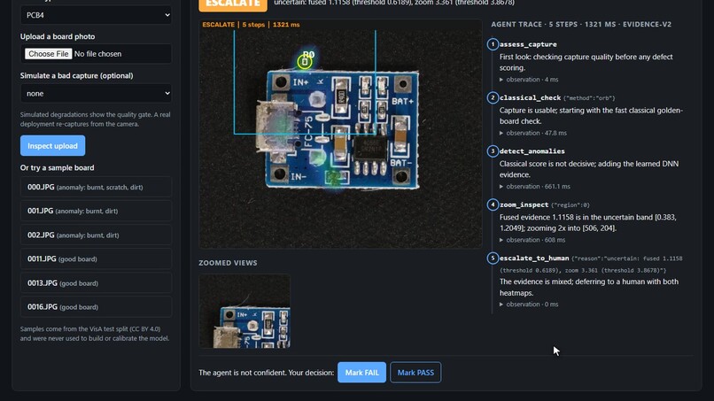Select sample board 0011.JPG
This screenshot has width=714, height=401.
[x=96, y=258]
